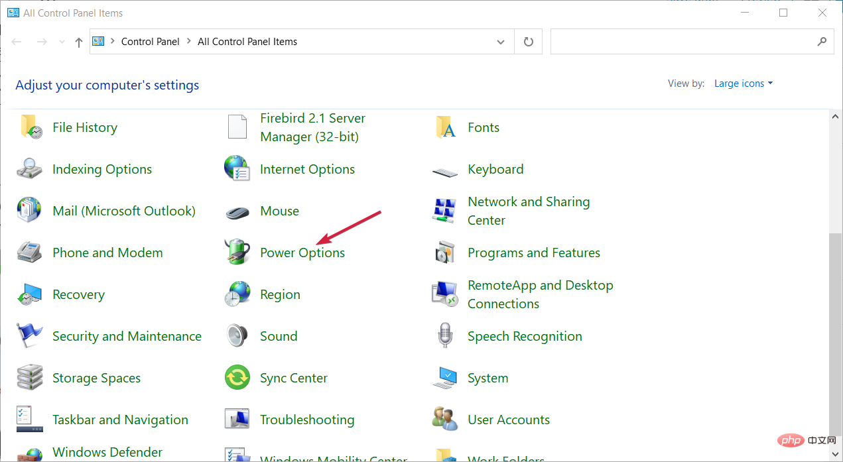Viewport: 843px width, 462px height.
Task: Expand the recent locations arrow
Action: 62,42
